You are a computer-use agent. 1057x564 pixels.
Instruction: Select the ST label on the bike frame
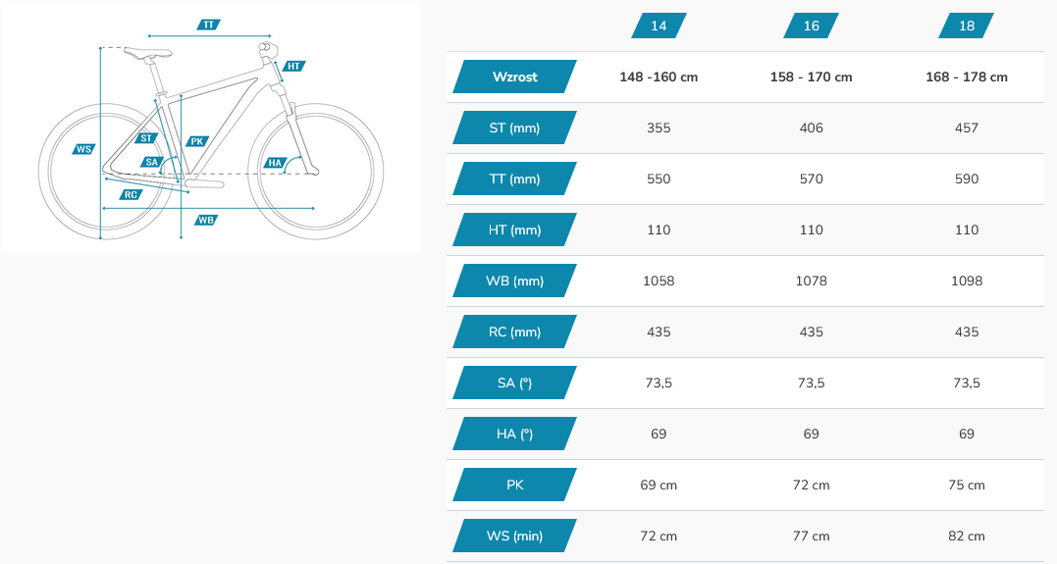tap(147, 138)
